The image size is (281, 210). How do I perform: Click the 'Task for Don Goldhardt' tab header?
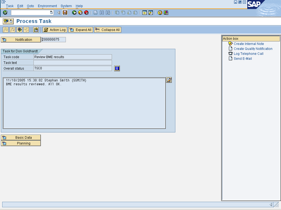[20, 51]
